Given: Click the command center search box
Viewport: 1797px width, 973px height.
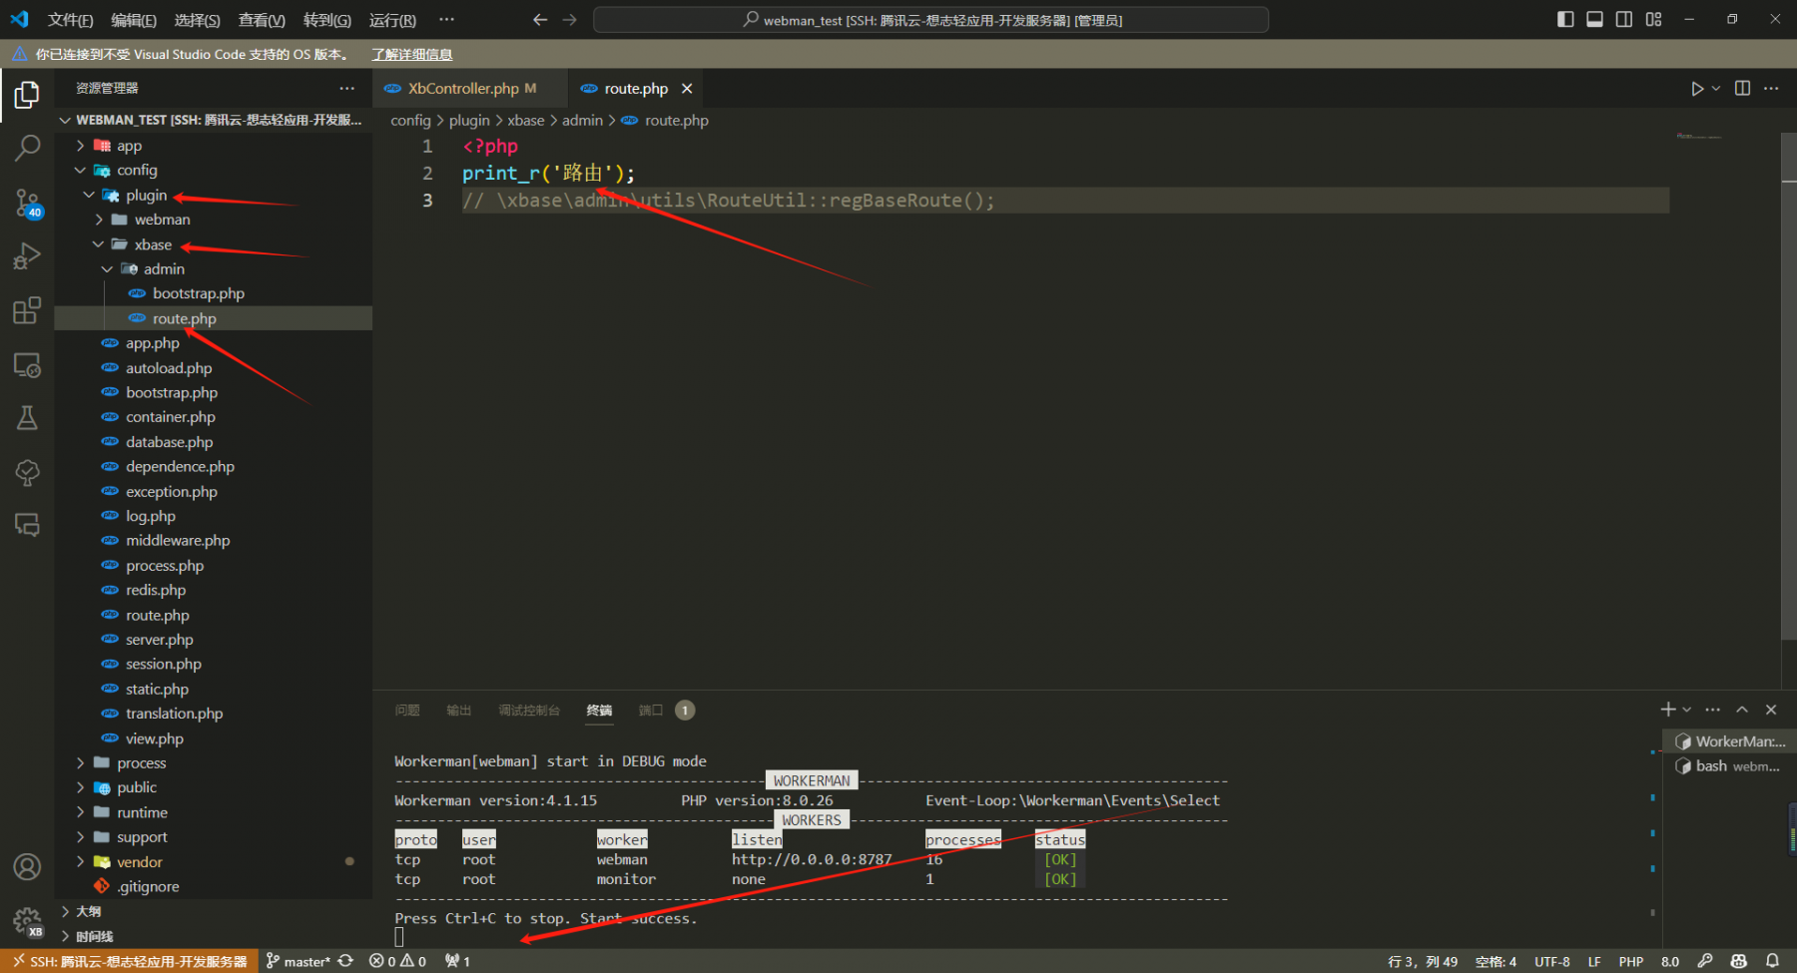Looking at the screenshot, I should 930,20.
